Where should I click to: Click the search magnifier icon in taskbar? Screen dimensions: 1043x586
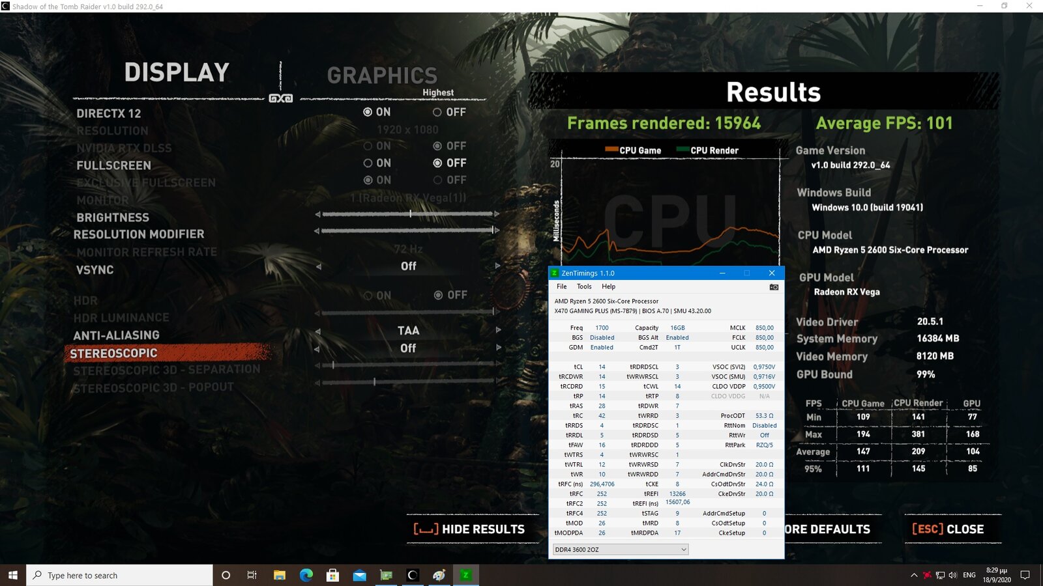coord(37,575)
